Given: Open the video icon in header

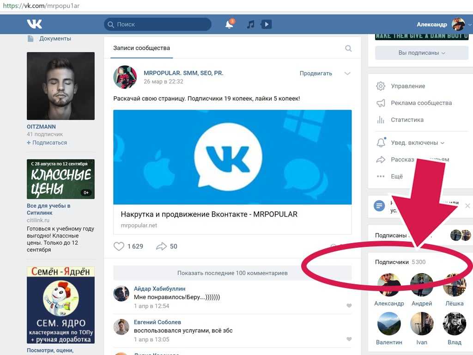Looking at the screenshot, I should coord(267,24).
